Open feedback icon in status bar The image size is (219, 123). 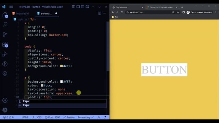(x=99, y=117)
